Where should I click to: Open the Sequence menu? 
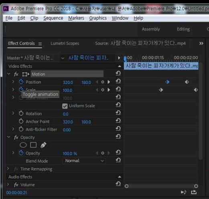tap(53, 18)
